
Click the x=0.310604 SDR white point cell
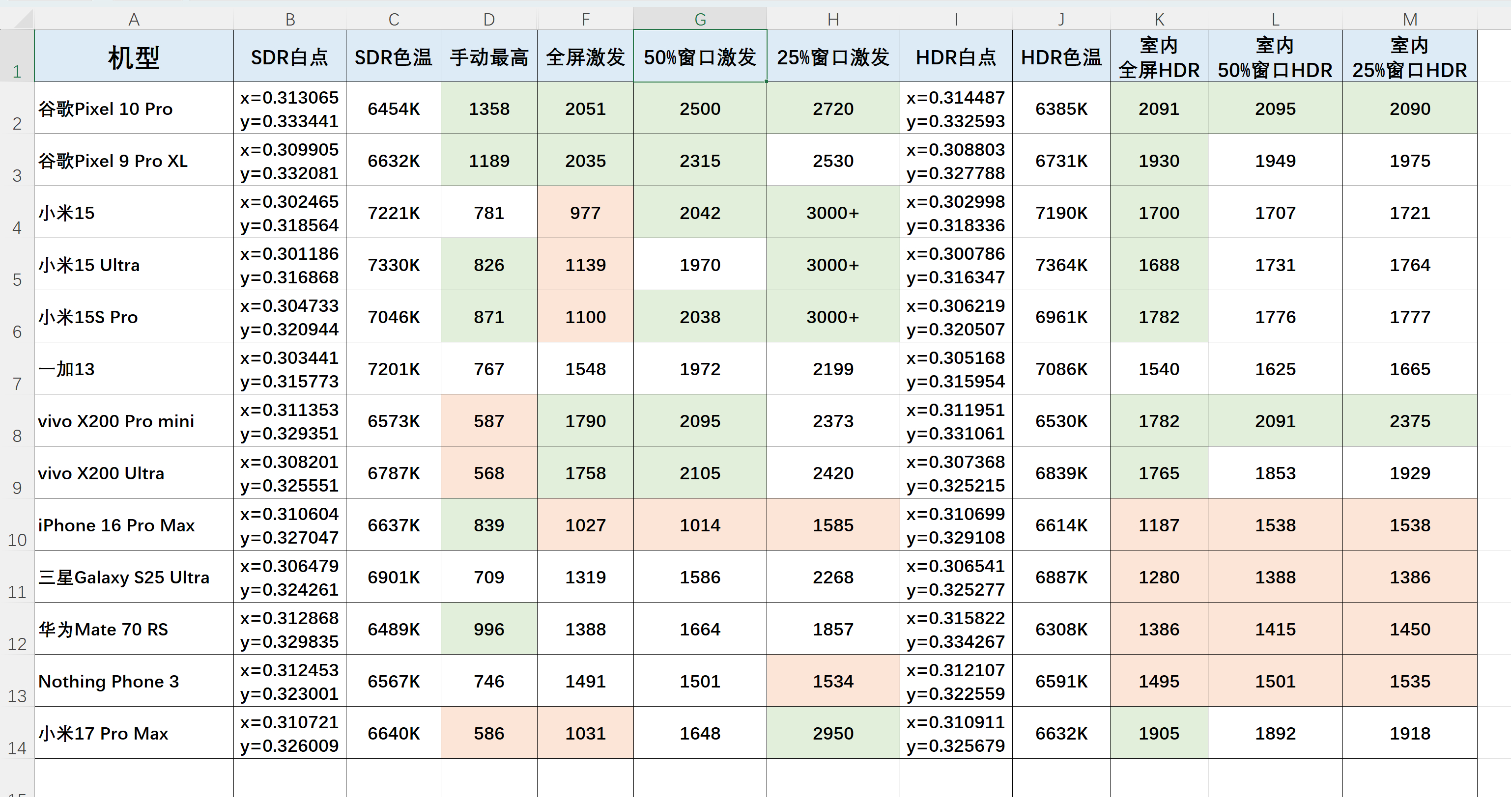point(290,524)
